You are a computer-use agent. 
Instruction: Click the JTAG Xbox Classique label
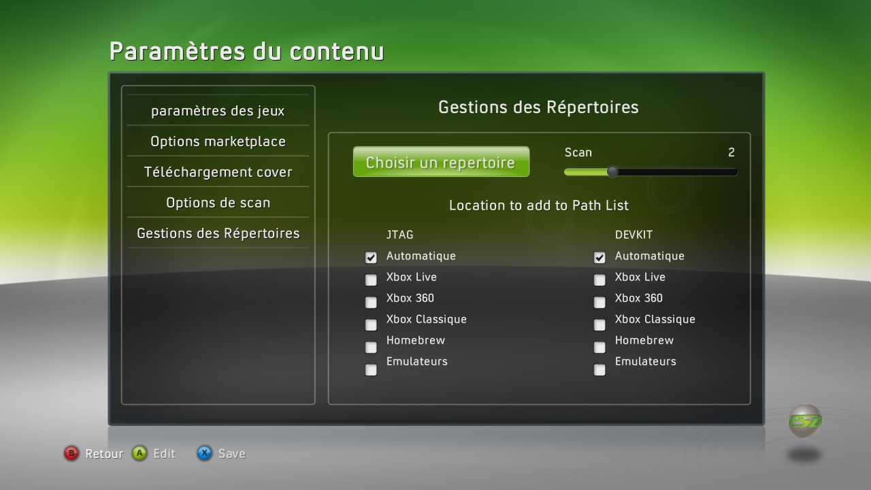tap(427, 319)
